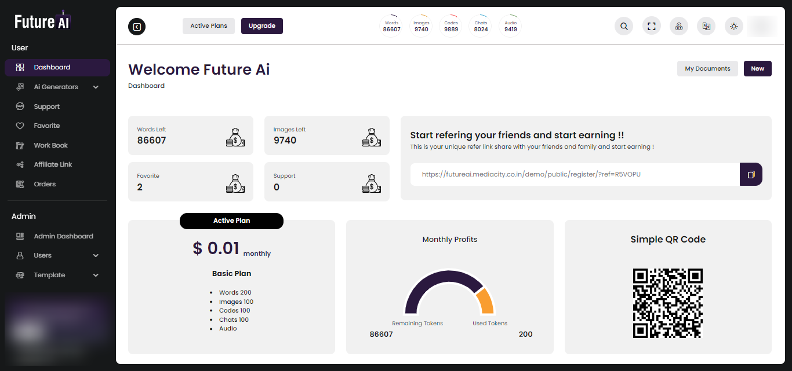Image resolution: width=792 pixels, height=371 pixels.
Task: Open the search icon in the top bar
Action: click(x=623, y=26)
